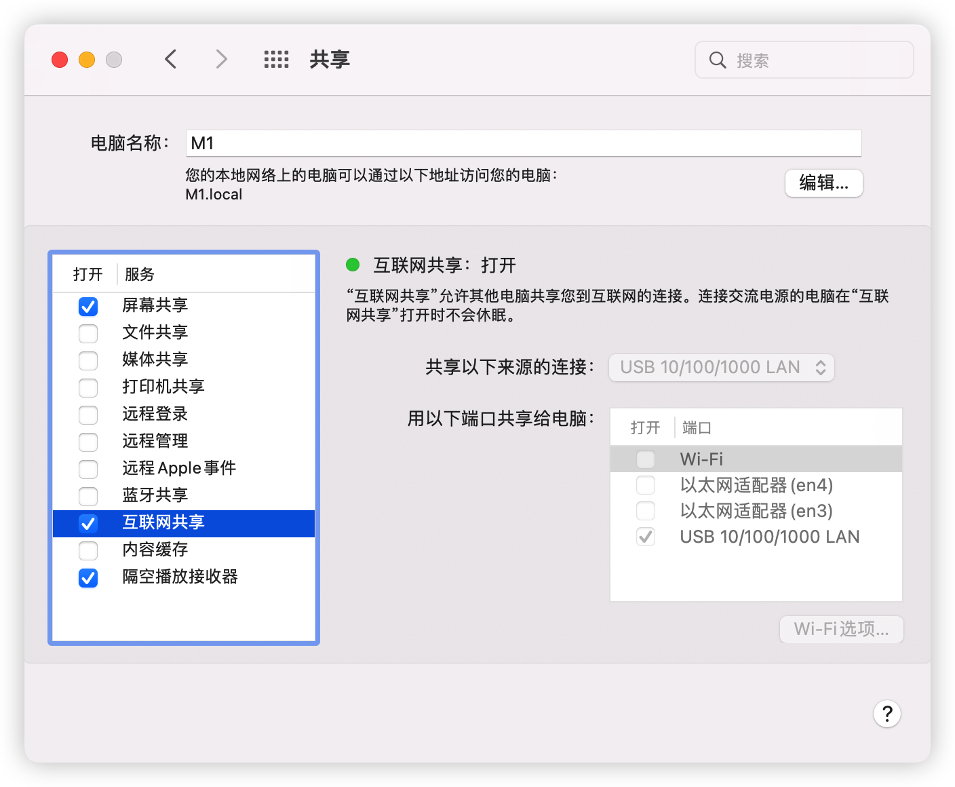Screen dimensions: 955x787
Task: Click the 编辑… button
Action: pyautogui.click(x=823, y=183)
